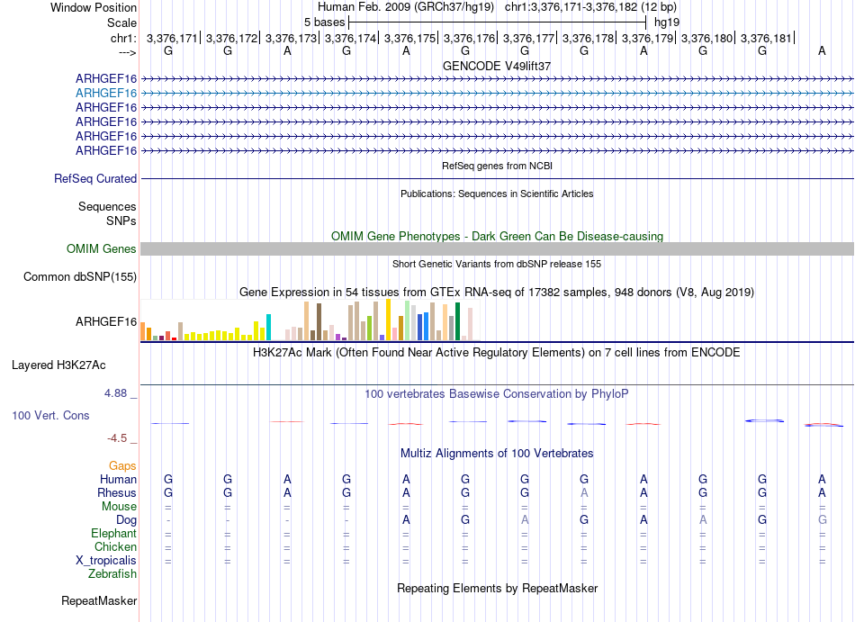The height and width of the screenshot is (622, 855).
Task: Open the GENCODE V49lift37 track title
Action: coord(497,66)
